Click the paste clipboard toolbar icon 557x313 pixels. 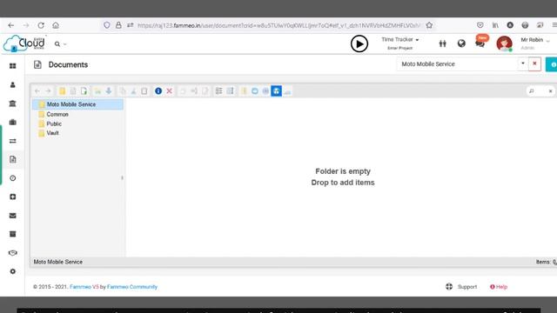click(144, 91)
